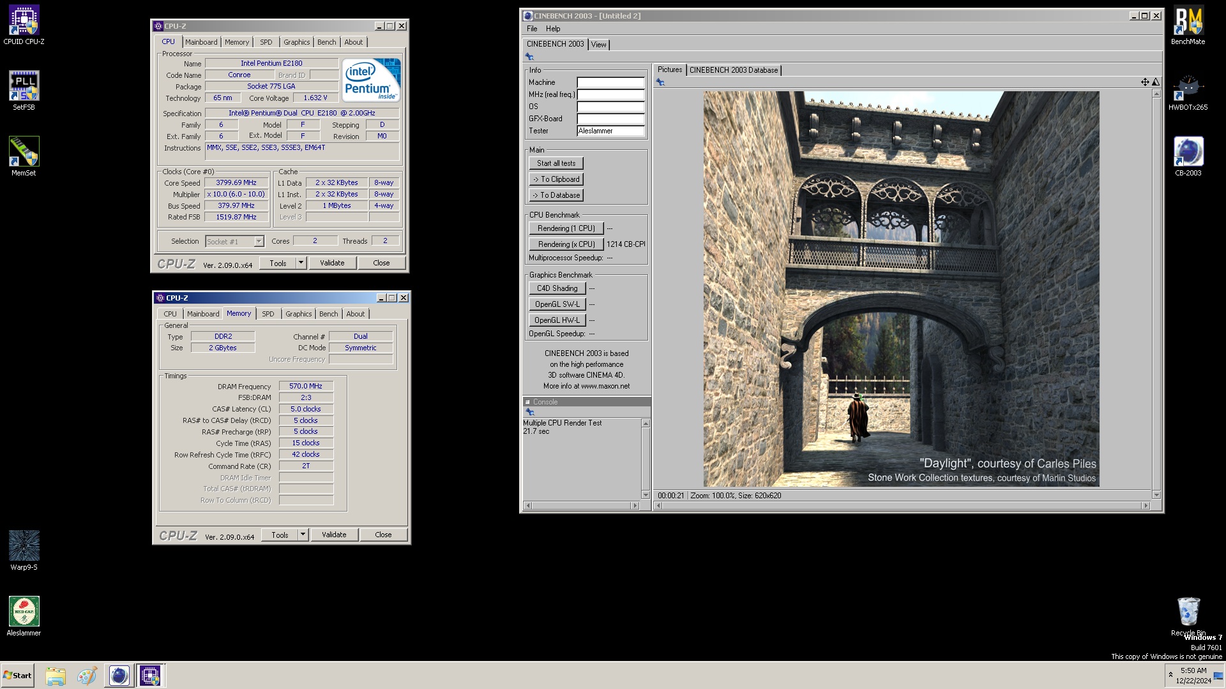Click the Console panel square toggle icon
Image resolution: width=1226 pixels, height=689 pixels.
527,402
